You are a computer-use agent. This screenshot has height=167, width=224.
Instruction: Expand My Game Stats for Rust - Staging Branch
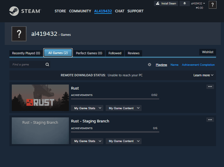click(87, 141)
